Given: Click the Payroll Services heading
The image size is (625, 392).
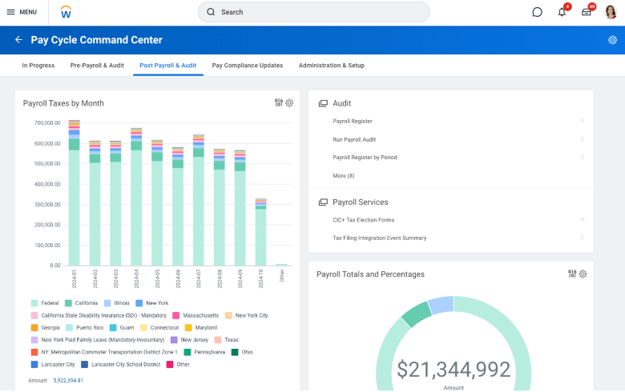Looking at the screenshot, I should pos(361,202).
